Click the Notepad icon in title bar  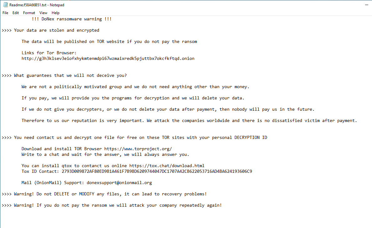(x=5, y=5)
